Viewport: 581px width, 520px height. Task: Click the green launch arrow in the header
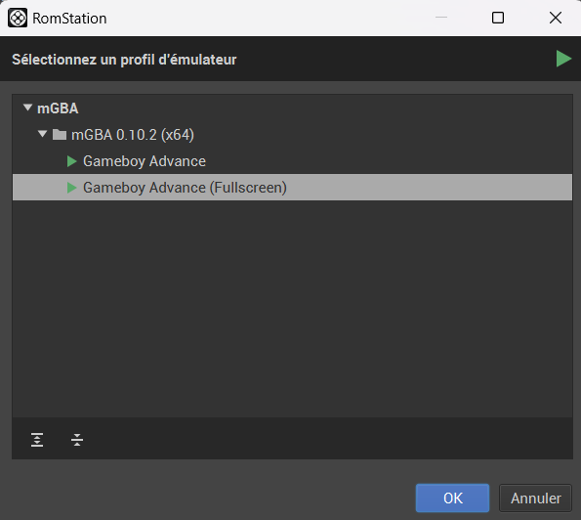tap(563, 59)
